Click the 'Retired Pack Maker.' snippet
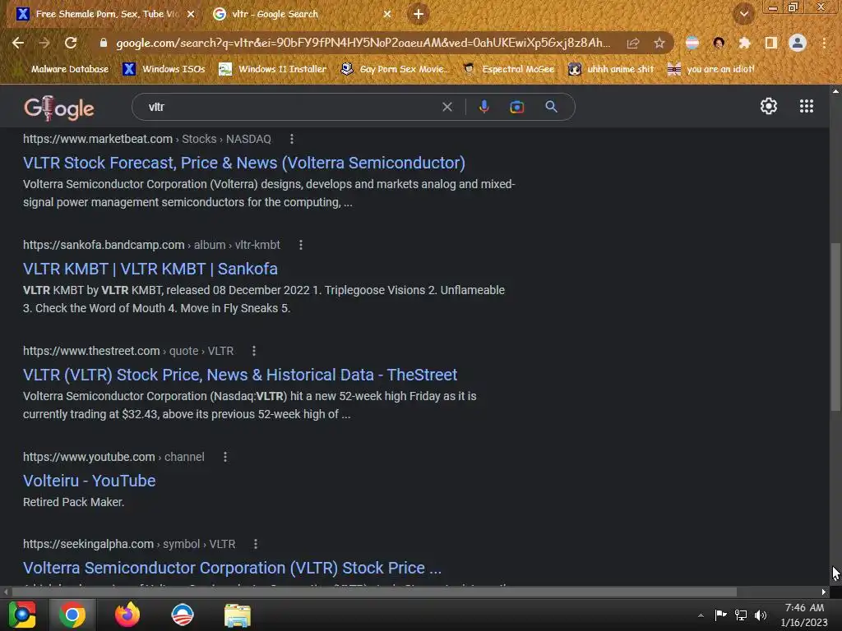 tap(73, 502)
